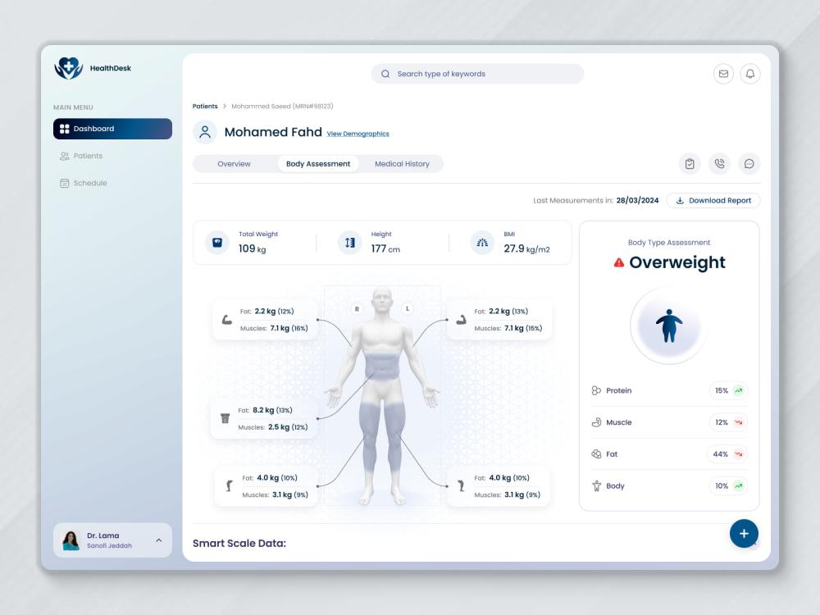Click the Mohamed Fahd patient name
This screenshot has height=615, width=820.
273,132
